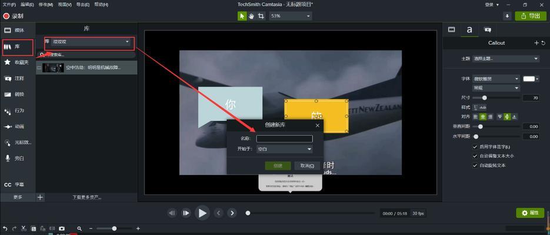Open the 旁白 (Voice Narration) tab
Viewport: 550px width, 235px height.
[18, 158]
